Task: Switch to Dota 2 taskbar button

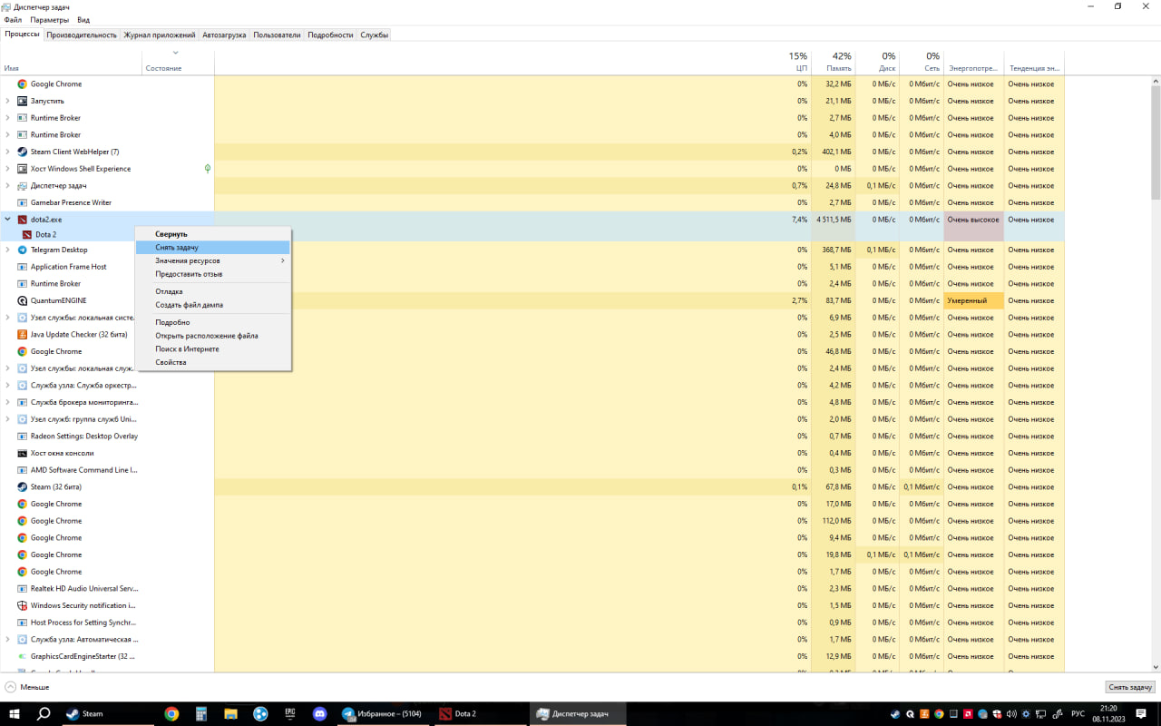Action: pos(478,714)
